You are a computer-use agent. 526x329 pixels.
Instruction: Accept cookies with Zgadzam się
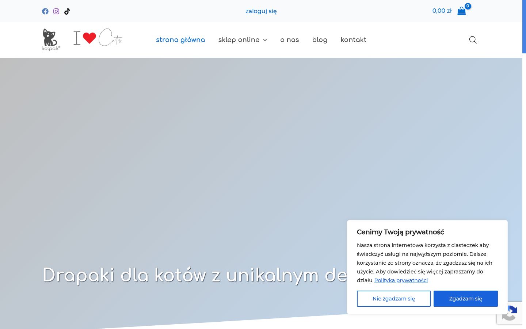click(x=466, y=299)
